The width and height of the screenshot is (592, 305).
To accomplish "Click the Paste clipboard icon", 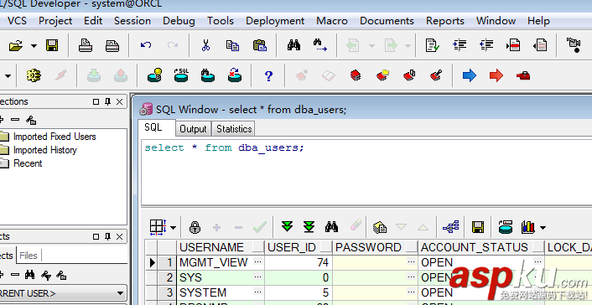I will [260, 46].
